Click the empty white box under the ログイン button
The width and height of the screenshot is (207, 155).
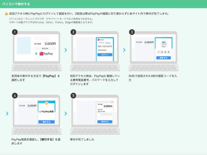coord(105,59)
